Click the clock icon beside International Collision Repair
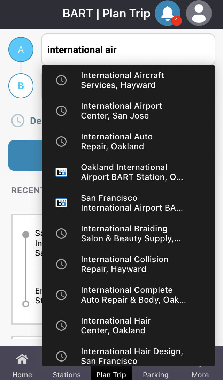Image resolution: width=223 pixels, height=380 pixels. tap(61, 264)
